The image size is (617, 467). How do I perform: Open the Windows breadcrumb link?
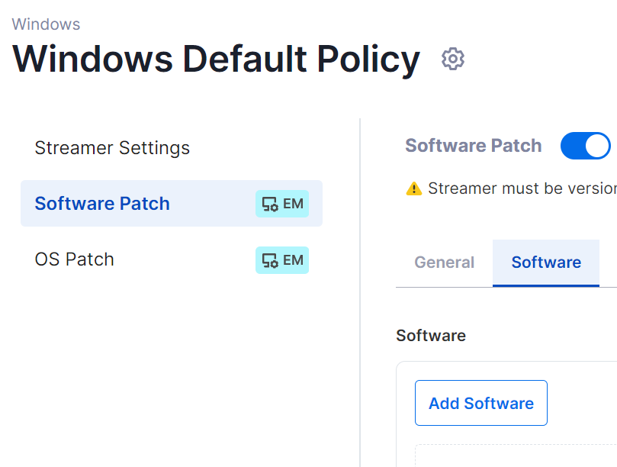point(46,24)
